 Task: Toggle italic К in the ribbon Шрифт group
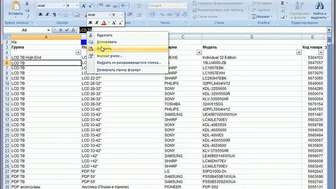click(x=47, y=14)
